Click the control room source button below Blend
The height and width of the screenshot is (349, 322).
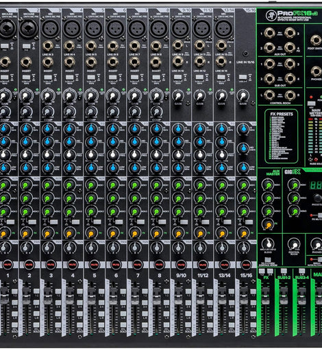[x=268, y=260]
